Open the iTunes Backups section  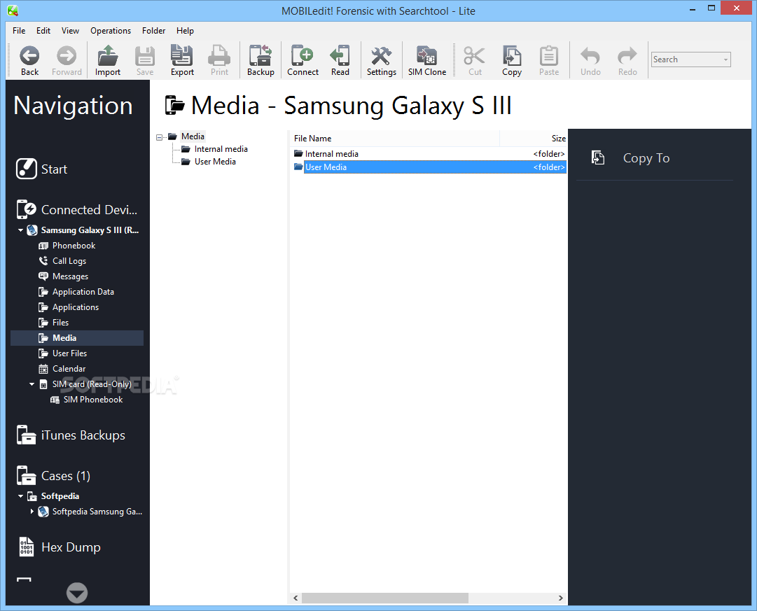pyautogui.click(x=71, y=435)
